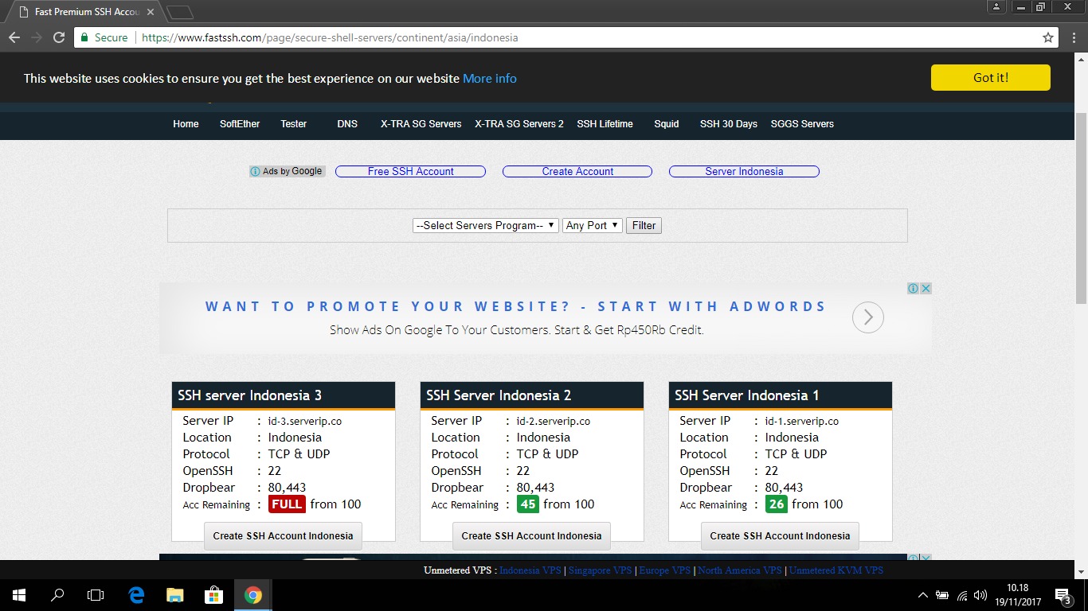Open the Indonesia VPS footer link
The image size is (1088, 611).
tap(530, 570)
